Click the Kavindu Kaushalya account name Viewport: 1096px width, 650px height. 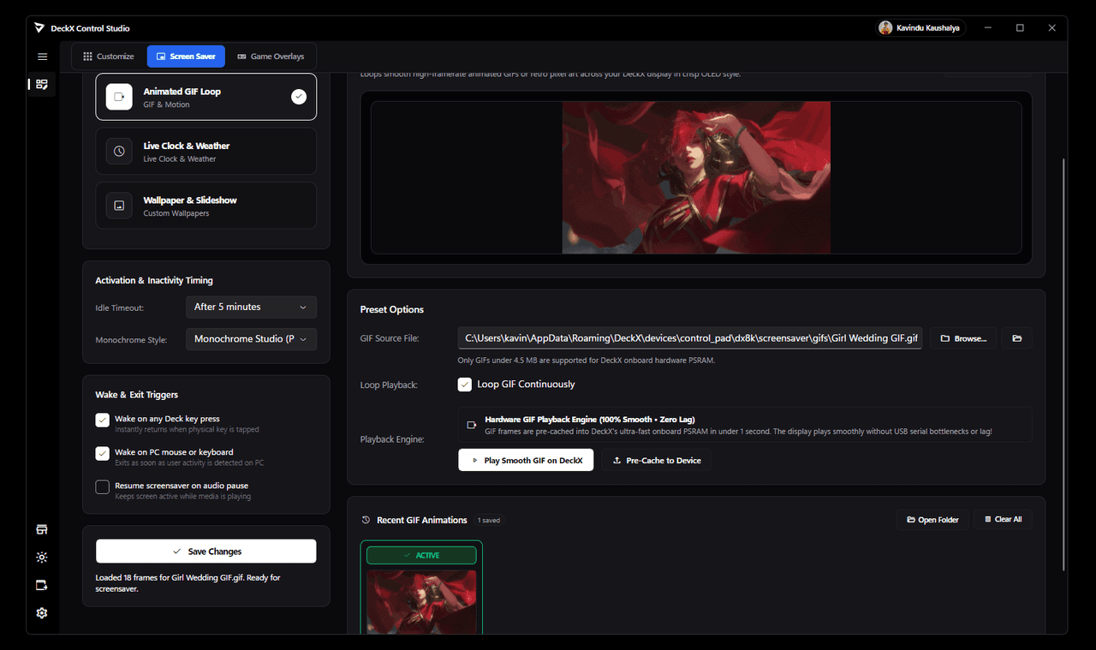tap(927, 28)
